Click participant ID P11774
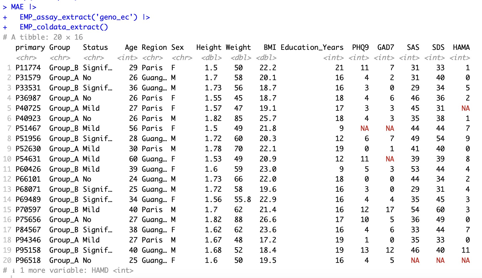 point(28,68)
